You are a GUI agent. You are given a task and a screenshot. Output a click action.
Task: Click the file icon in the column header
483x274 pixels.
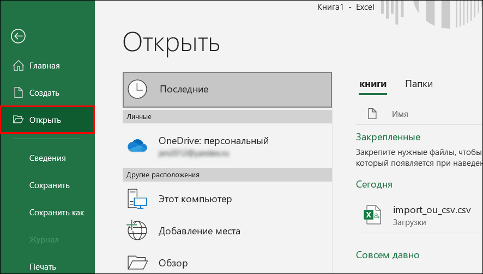click(372, 114)
